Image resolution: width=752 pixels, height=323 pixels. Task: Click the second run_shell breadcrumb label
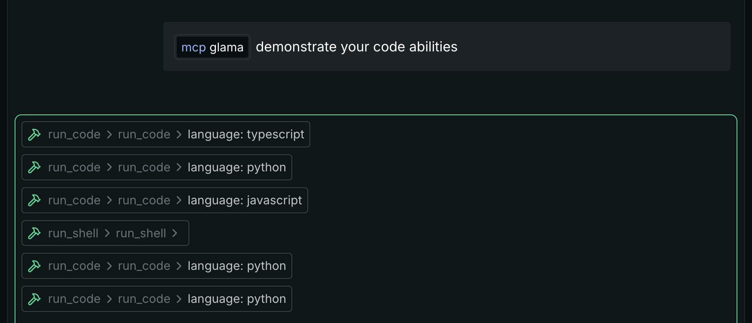click(x=141, y=233)
